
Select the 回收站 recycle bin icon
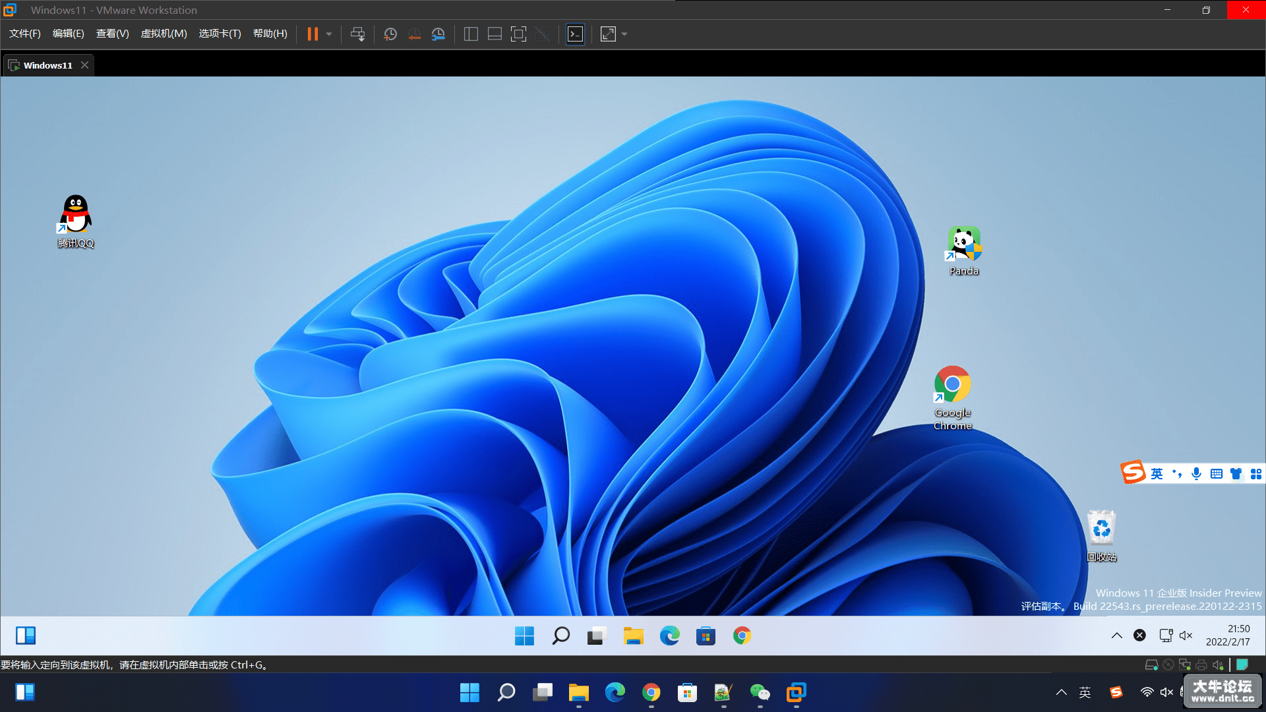(1102, 536)
